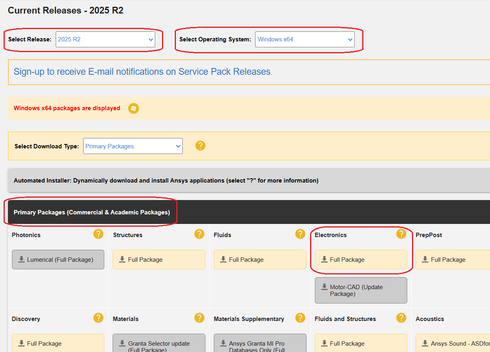Download Motor-CAD (Update Package)
Screen dimensions: 490x352
click(x=361, y=290)
